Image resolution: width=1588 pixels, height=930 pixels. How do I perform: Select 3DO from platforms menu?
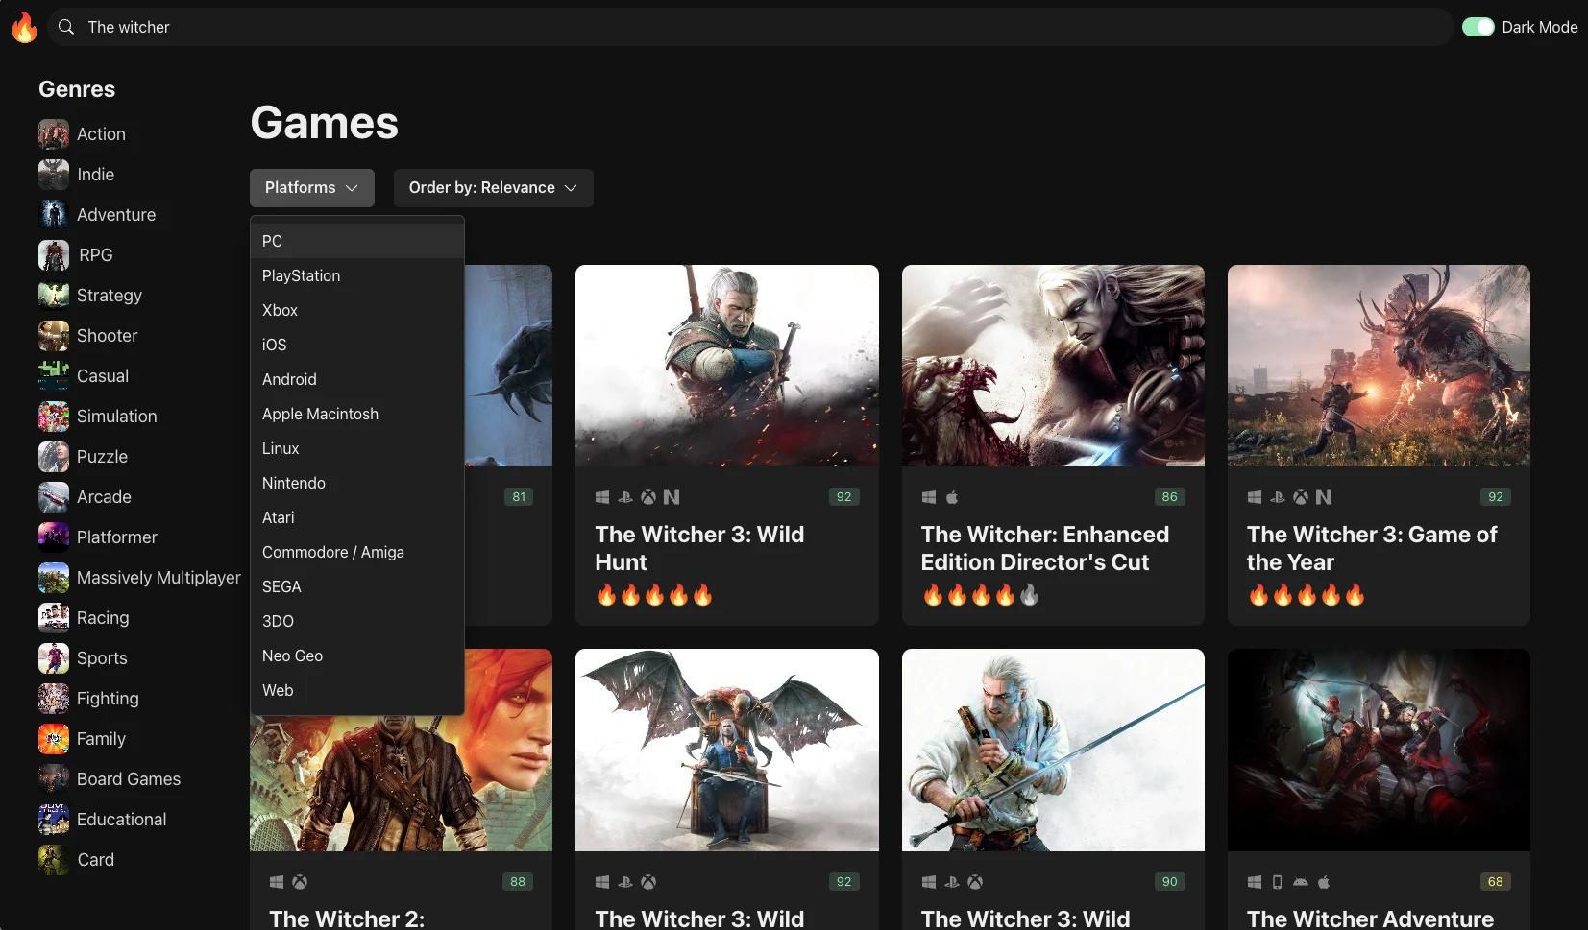[x=357, y=621]
